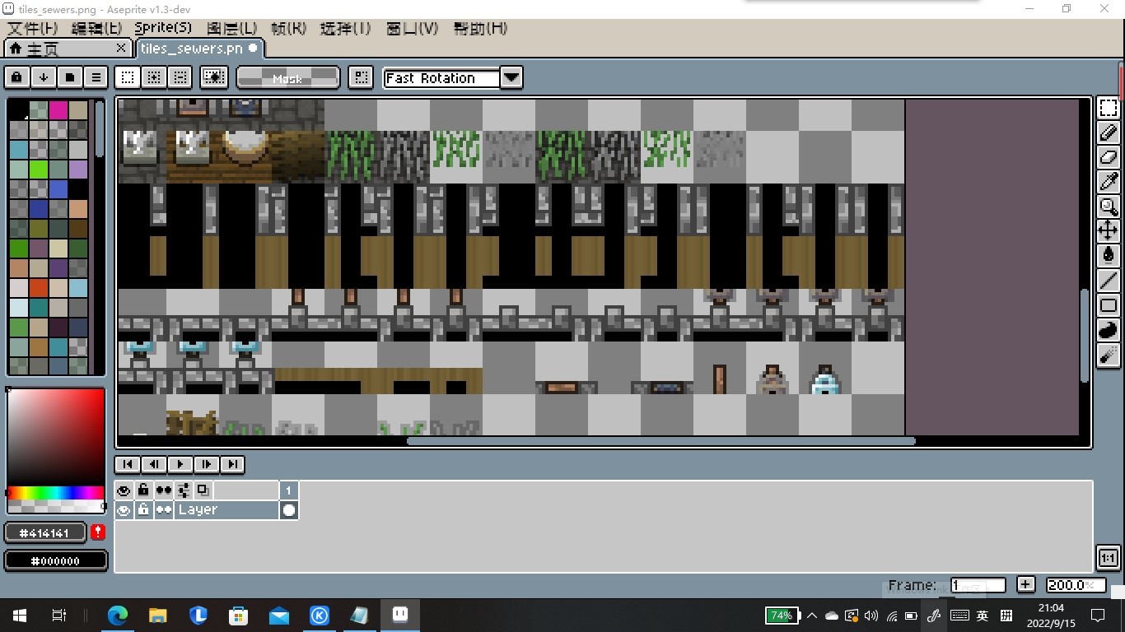
Task: Hide the Layer layer with eye icon
Action: click(124, 510)
